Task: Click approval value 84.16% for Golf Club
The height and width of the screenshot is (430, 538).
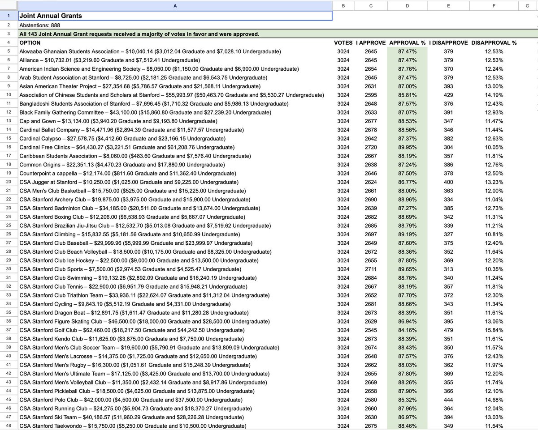Action: (408, 330)
